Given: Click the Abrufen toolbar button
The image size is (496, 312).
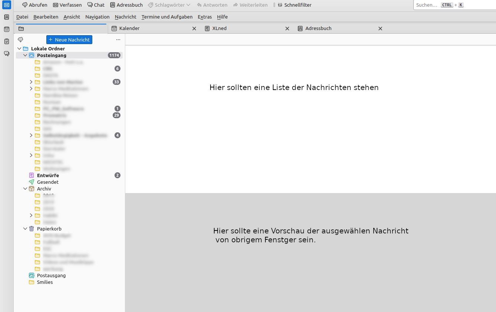Looking at the screenshot, I should coord(35,5).
